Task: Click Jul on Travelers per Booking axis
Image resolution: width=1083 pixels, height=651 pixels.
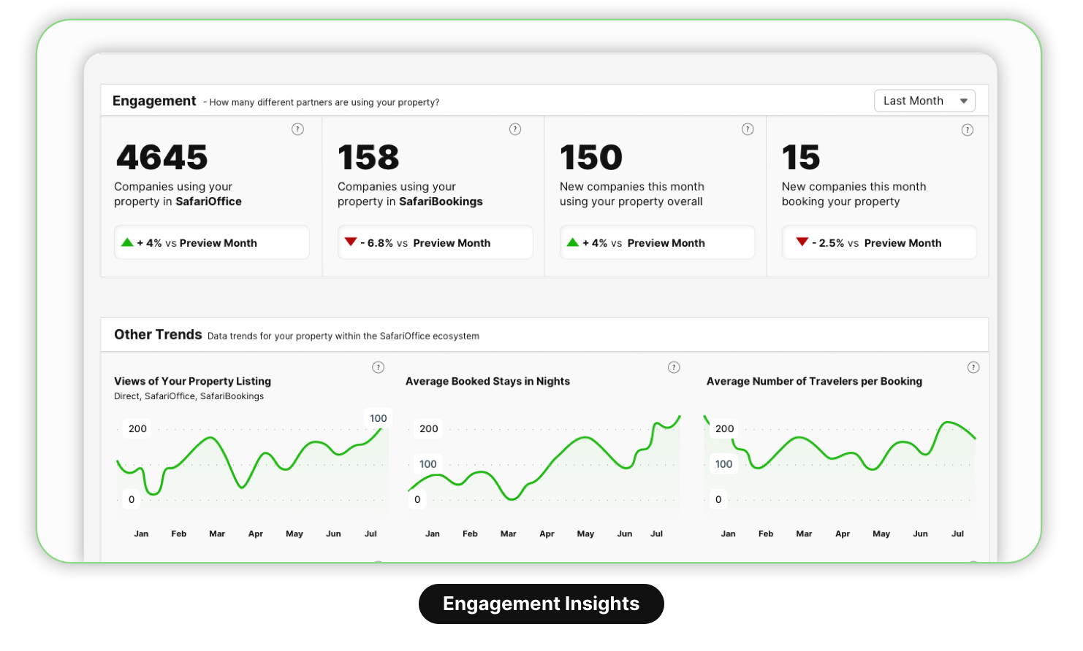Action: coord(957,534)
